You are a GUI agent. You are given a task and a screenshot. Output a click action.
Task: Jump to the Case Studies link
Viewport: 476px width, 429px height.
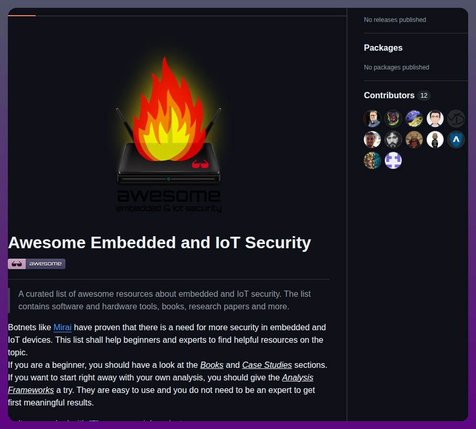(267, 365)
